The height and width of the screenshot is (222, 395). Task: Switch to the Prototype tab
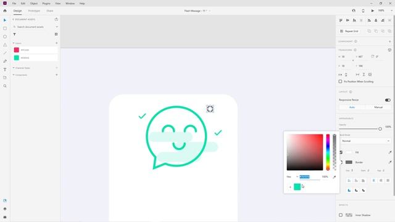coord(34,11)
